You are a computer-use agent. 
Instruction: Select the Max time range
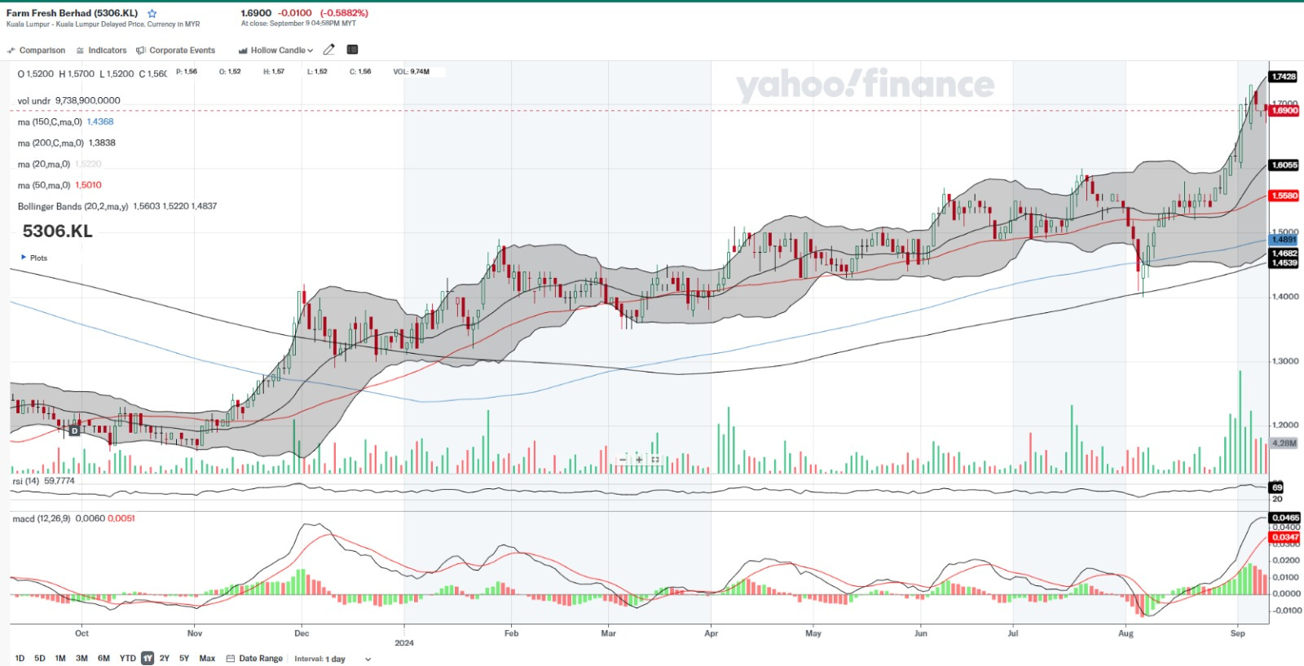[x=207, y=659]
